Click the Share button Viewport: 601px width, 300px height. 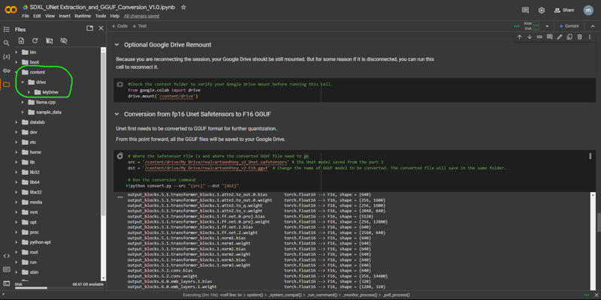pos(564,10)
